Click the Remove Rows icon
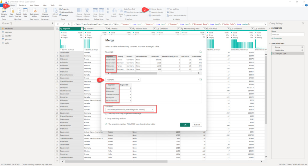 tap(102, 11)
